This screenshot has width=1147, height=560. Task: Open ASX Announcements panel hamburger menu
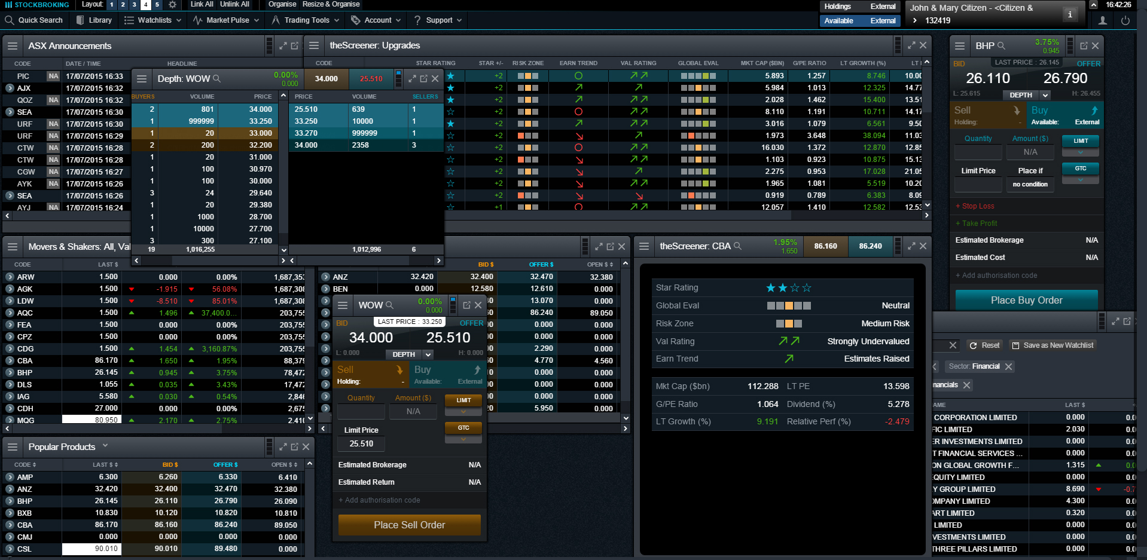pos(12,46)
